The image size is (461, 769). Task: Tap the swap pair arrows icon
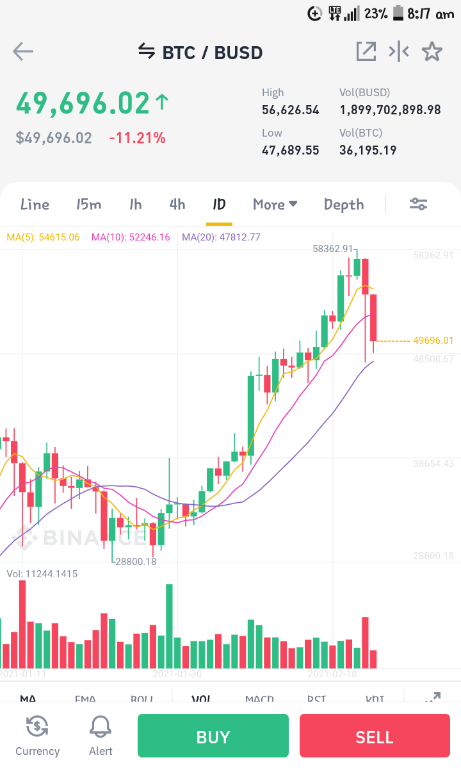click(147, 51)
